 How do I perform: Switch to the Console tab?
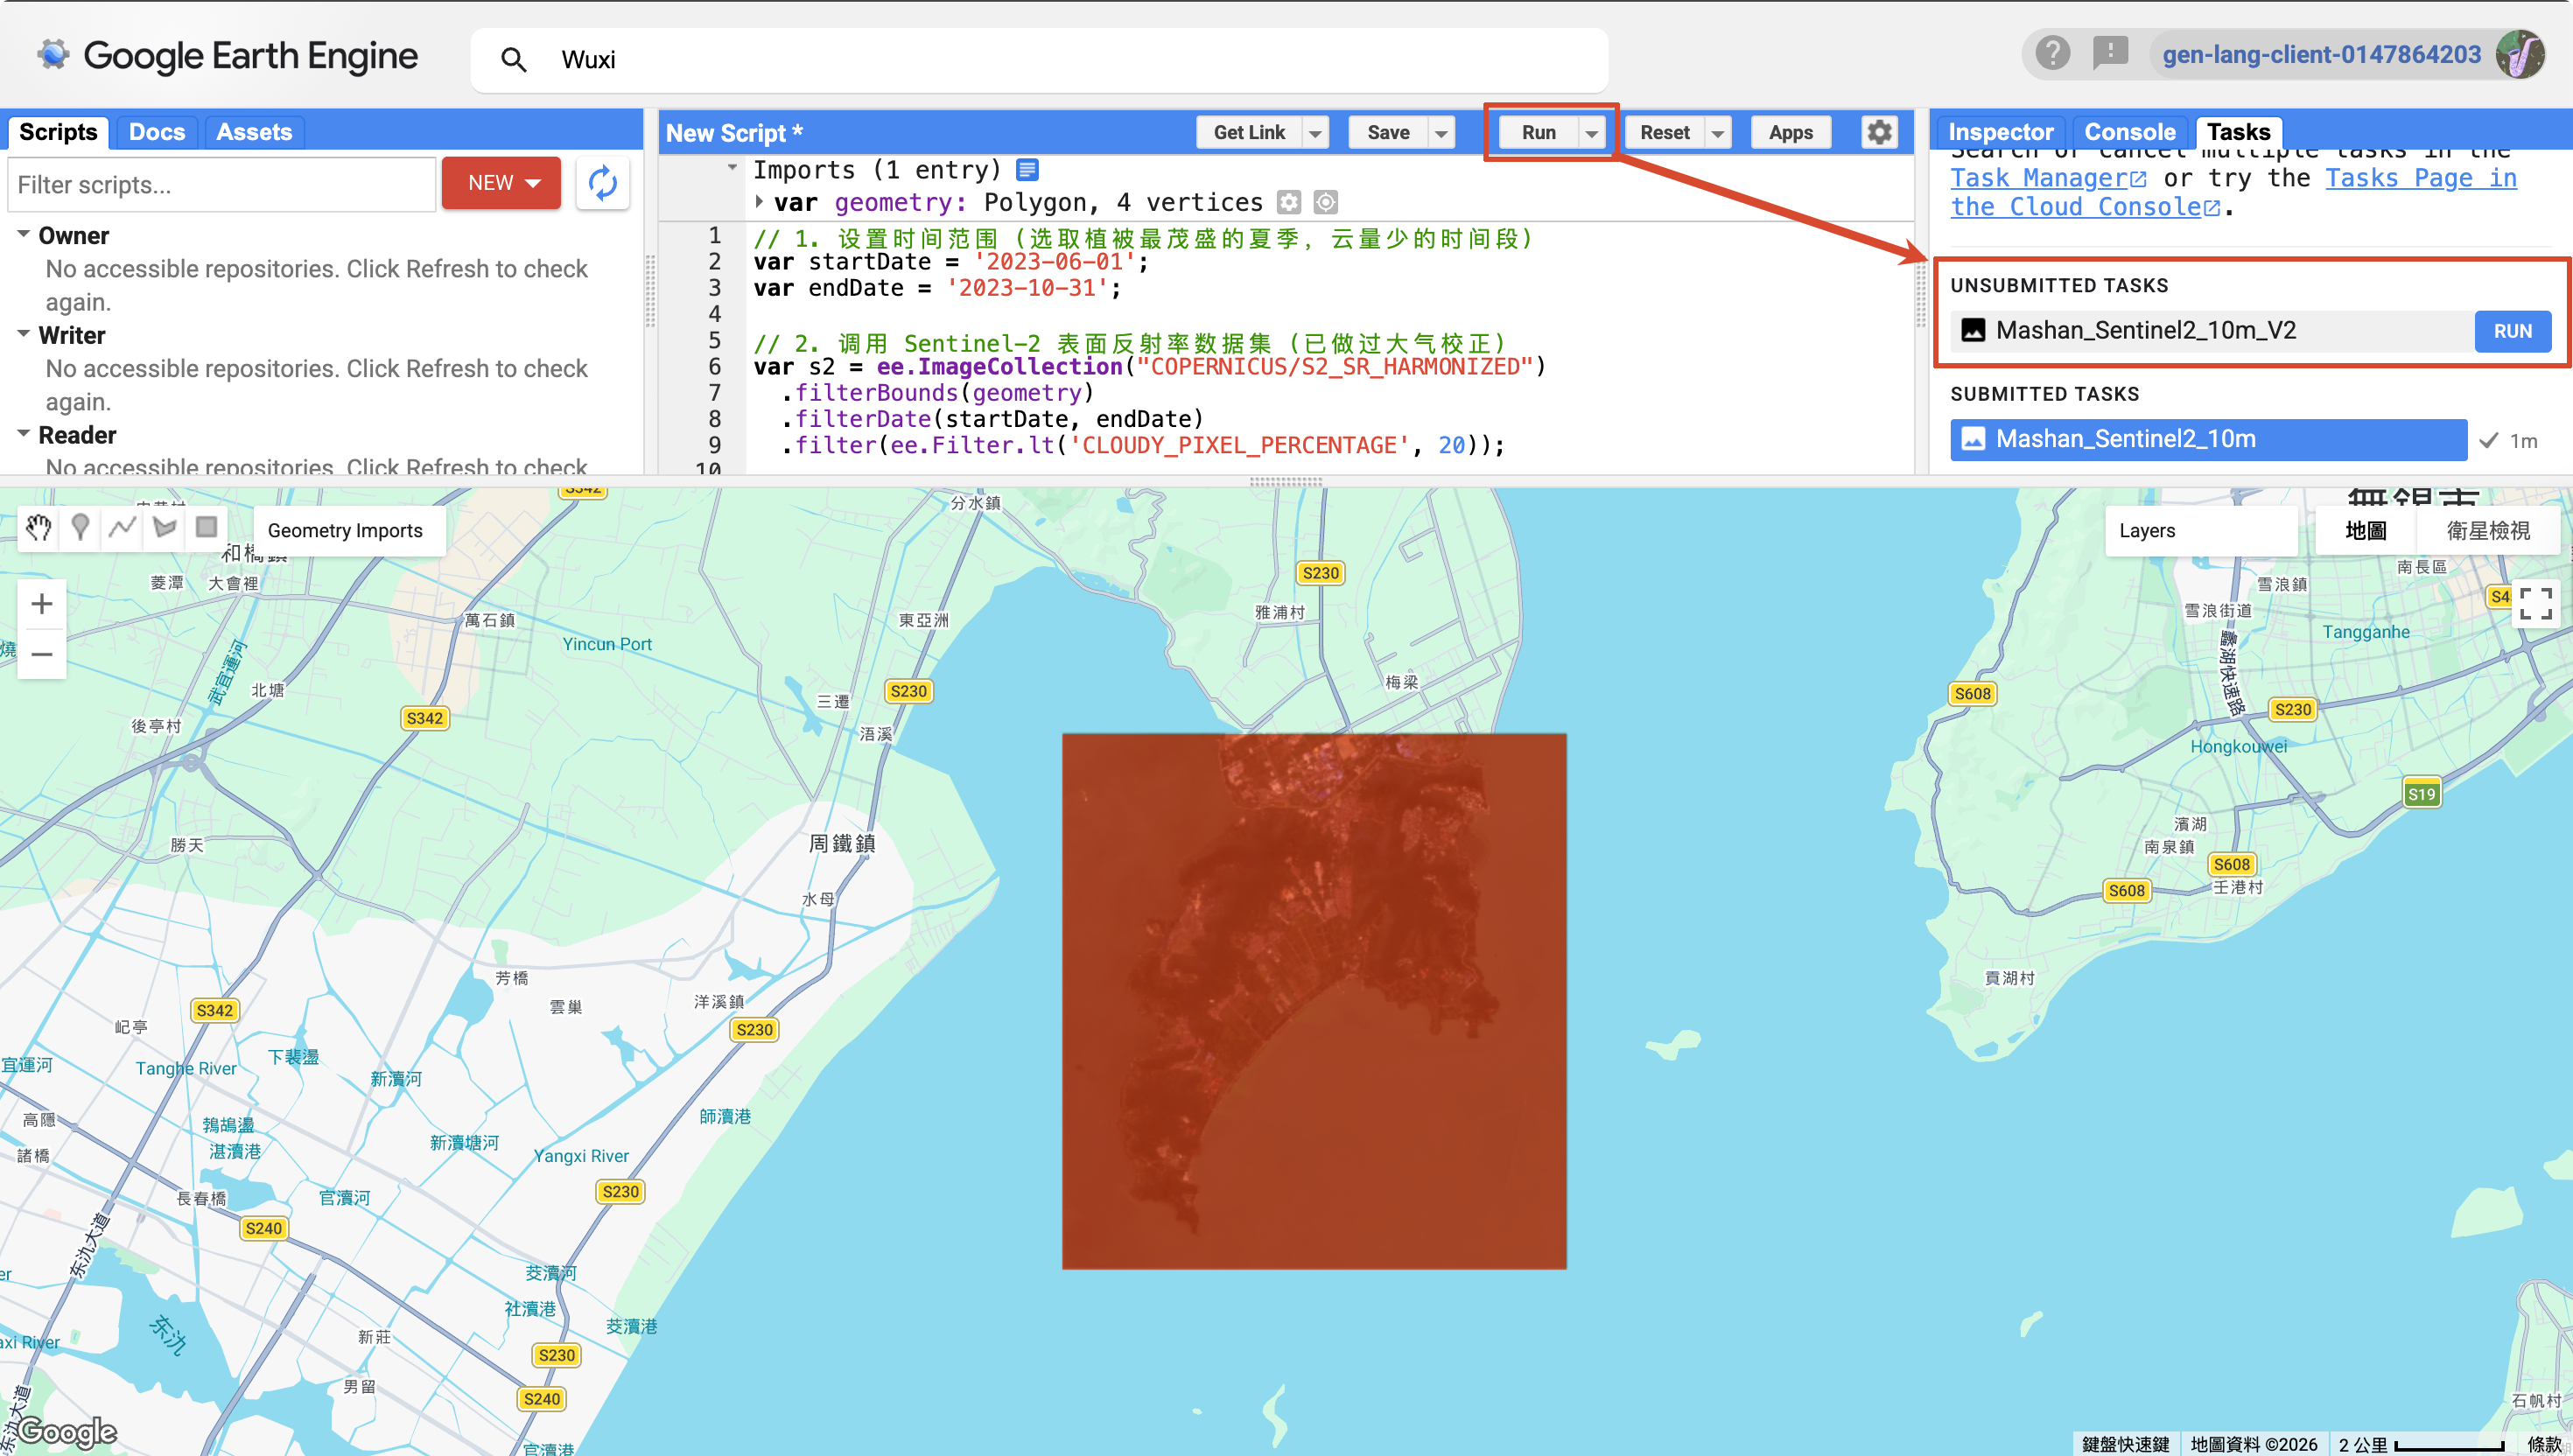click(2129, 132)
